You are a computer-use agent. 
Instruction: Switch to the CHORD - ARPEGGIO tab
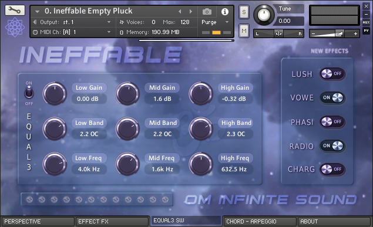pos(260,222)
